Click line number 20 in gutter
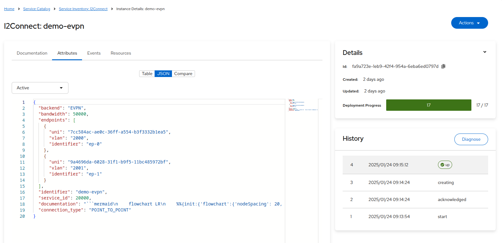The height and width of the screenshot is (243, 502). tap(22, 216)
